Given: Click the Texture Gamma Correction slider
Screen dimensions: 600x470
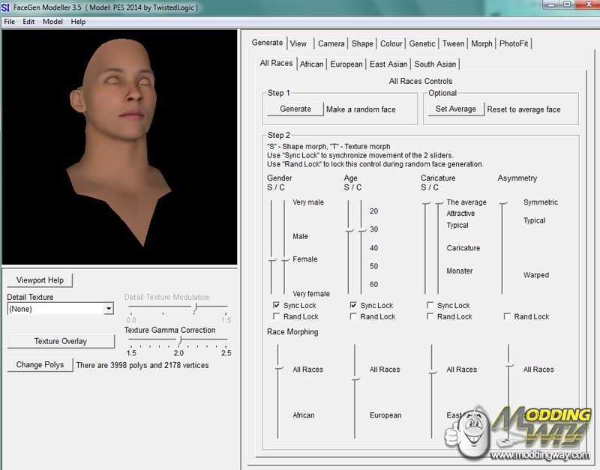Looking at the screenshot, I should tap(178, 340).
